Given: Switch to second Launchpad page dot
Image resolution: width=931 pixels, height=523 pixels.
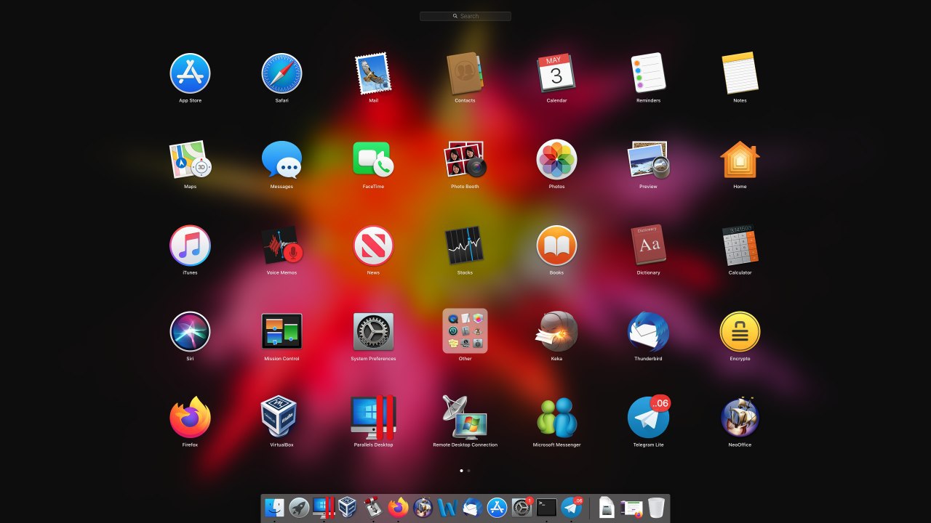Looking at the screenshot, I should (468, 471).
